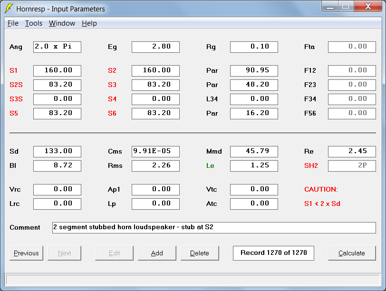Click the F56 input field

(352, 114)
